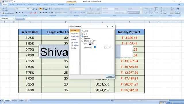Screen dimensions: 184x104
Task: Apply the red Font Color A
Action: 35,12
